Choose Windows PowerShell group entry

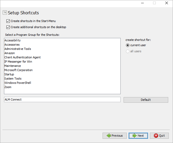pos(18,83)
